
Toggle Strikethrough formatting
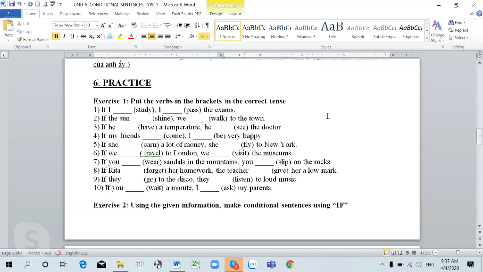[83, 36]
